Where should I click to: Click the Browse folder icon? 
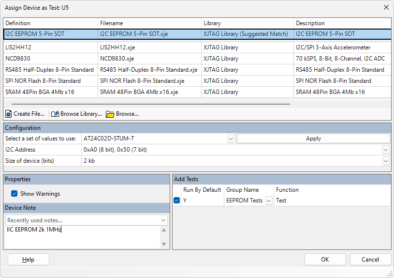tap(110, 114)
